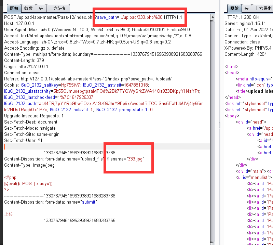Click the User-Agent header line
273x245 pixels.
pyautogui.click(x=97, y=29)
